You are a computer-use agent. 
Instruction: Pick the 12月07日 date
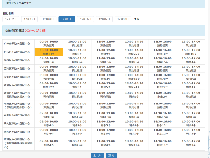[x=104, y=19]
